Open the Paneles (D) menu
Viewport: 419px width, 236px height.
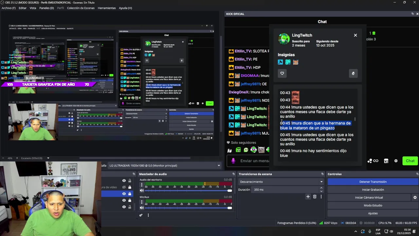46,8
